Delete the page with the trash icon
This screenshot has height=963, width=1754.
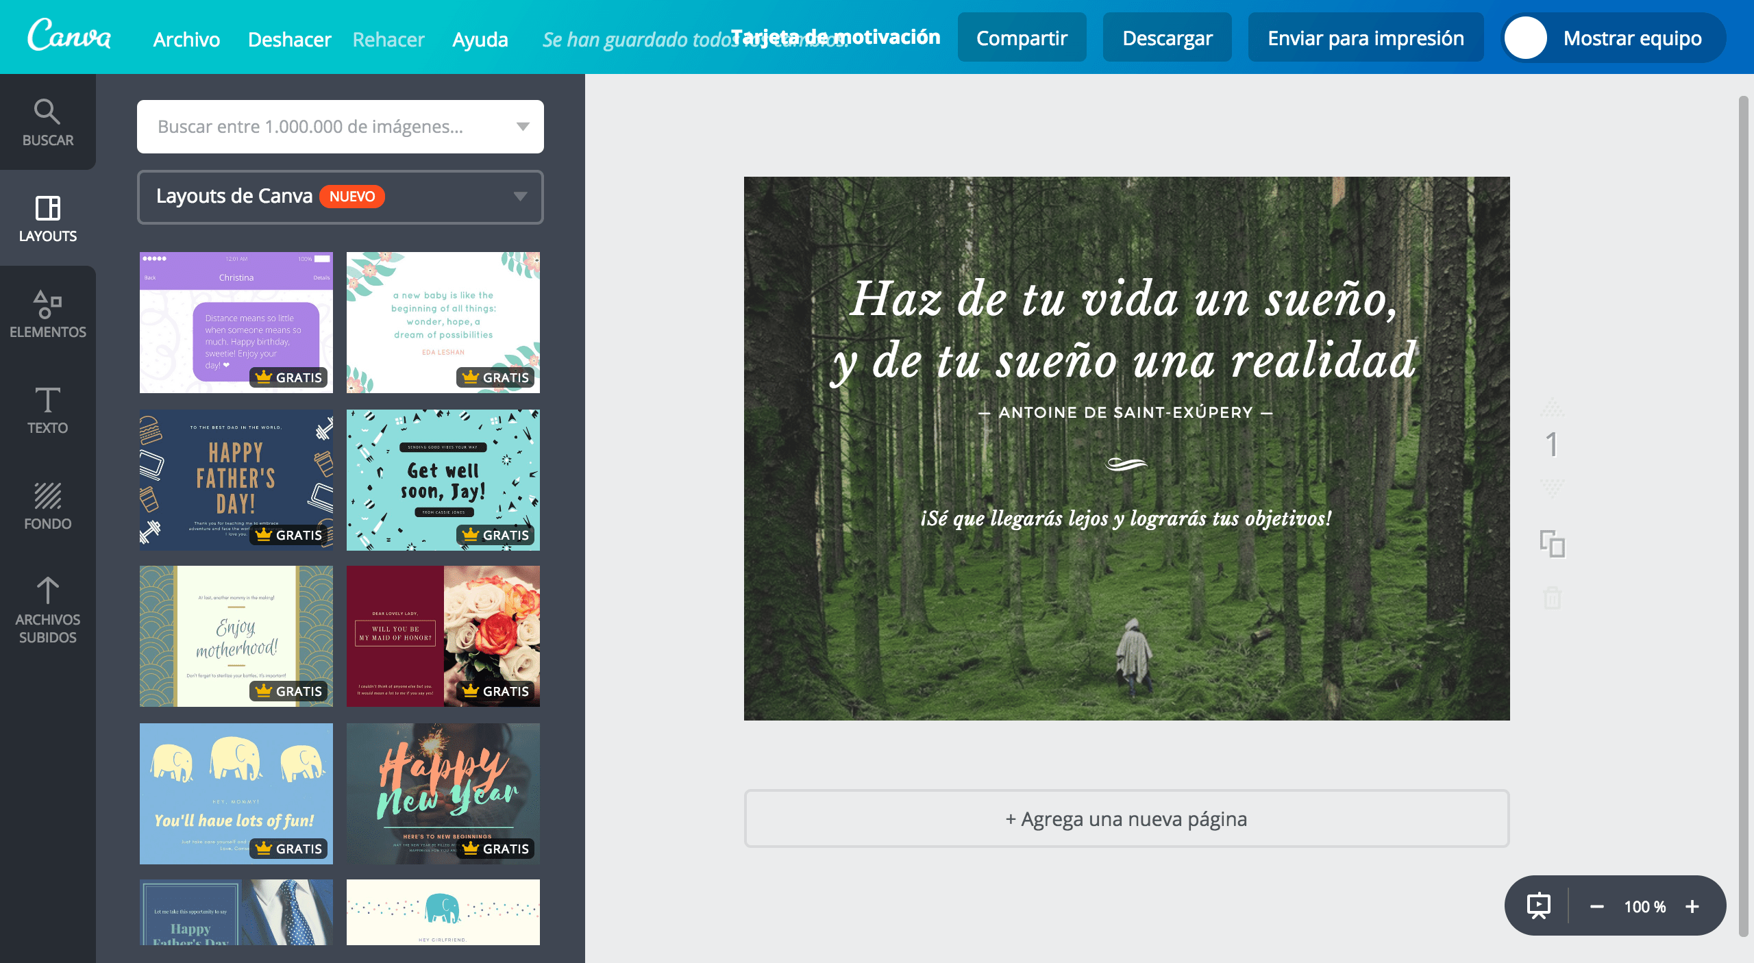tap(1553, 597)
